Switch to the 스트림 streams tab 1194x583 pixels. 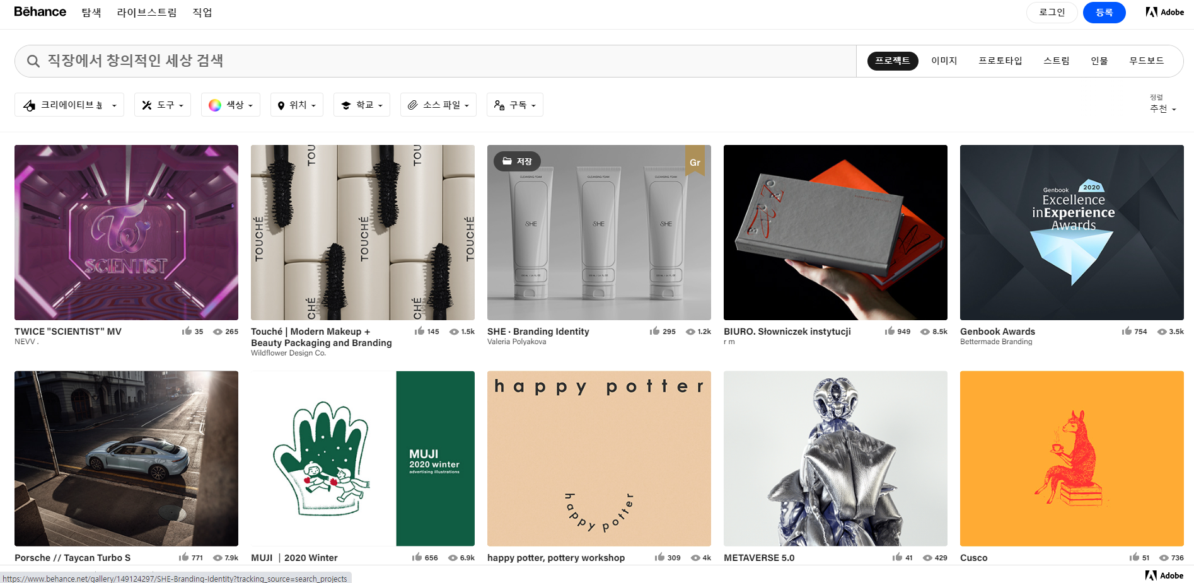pos(1057,61)
